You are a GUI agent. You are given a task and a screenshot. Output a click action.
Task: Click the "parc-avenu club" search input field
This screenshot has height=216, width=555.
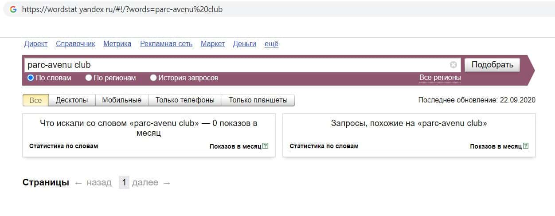(x=235, y=65)
